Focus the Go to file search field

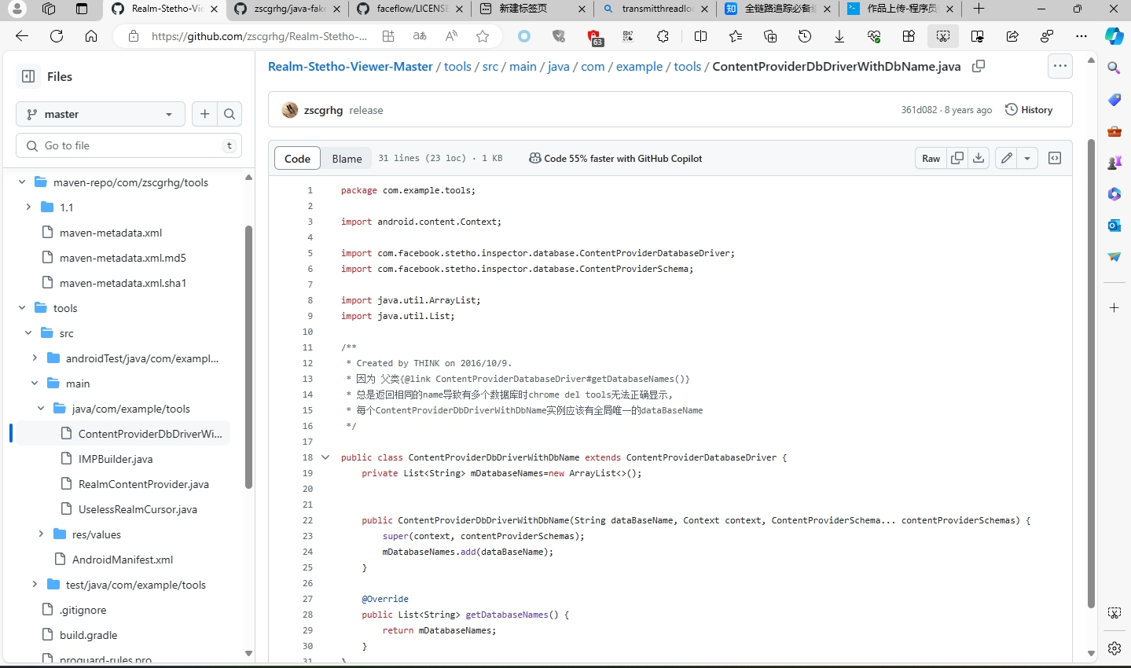coord(129,145)
